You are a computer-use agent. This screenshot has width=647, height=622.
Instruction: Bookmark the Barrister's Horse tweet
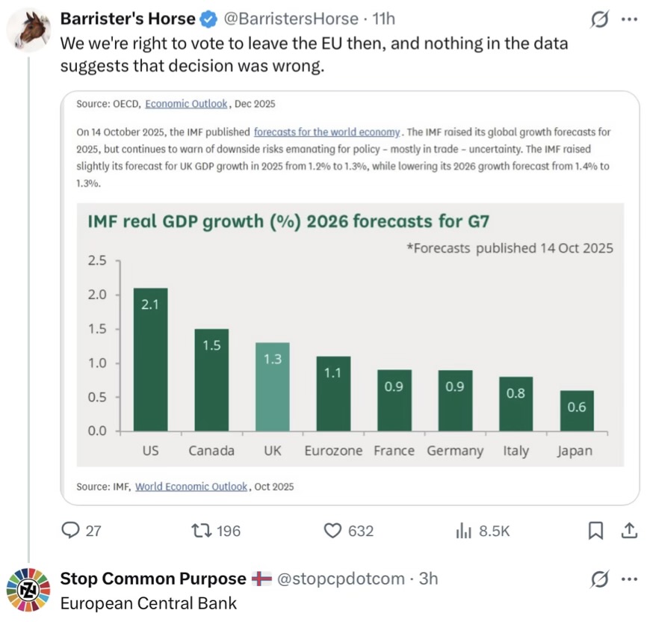[x=595, y=531]
